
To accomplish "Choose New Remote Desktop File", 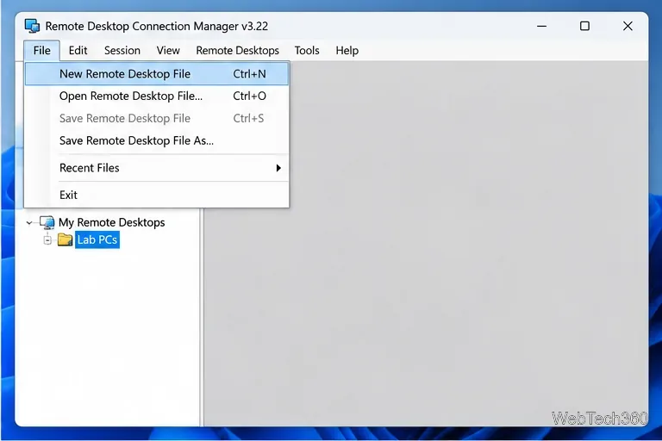I will (157, 74).
